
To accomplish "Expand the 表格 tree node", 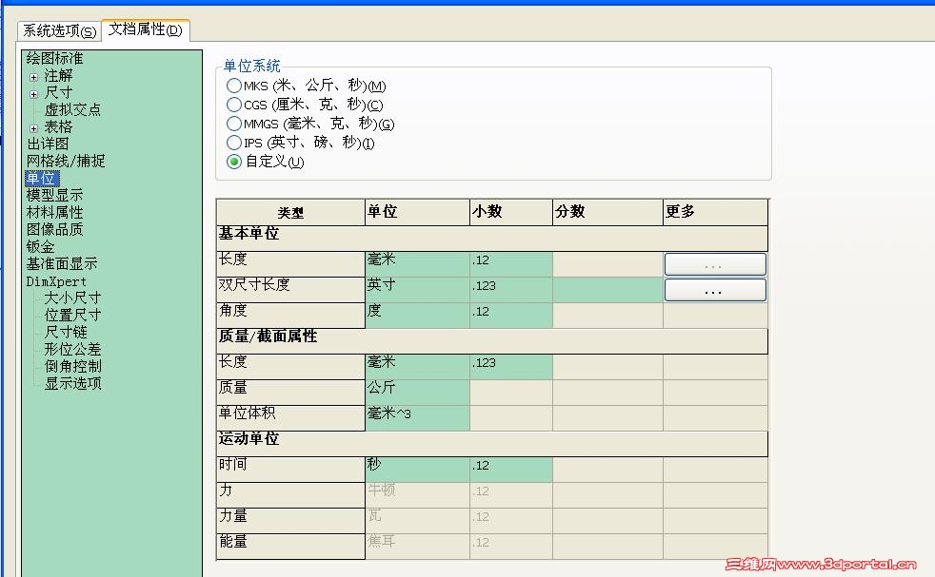I will coord(33,128).
